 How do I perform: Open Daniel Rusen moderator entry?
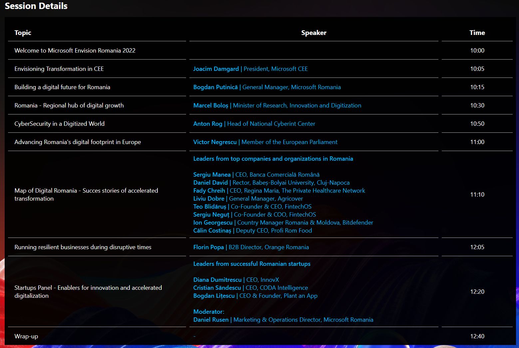[x=283, y=320]
